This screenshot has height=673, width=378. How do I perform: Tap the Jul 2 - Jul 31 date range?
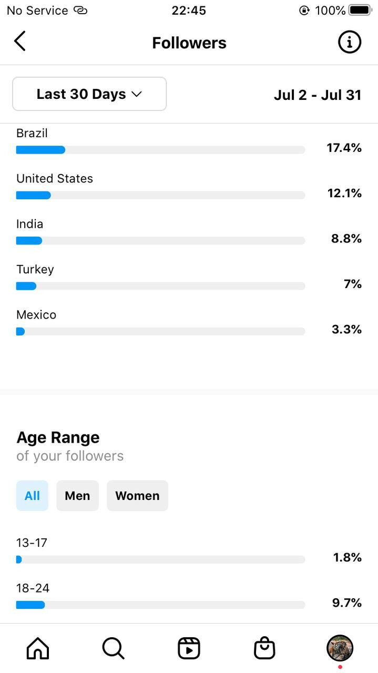tap(318, 95)
